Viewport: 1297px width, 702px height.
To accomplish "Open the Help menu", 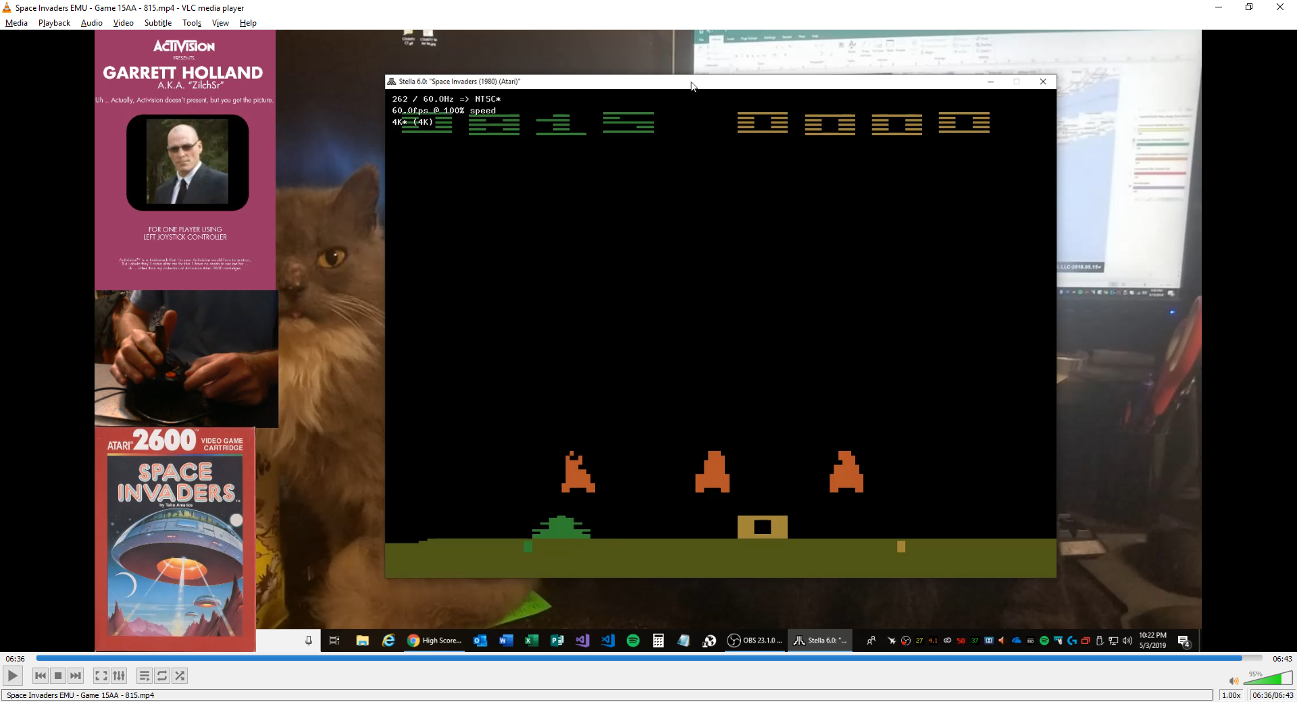I will pyautogui.click(x=248, y=23).
